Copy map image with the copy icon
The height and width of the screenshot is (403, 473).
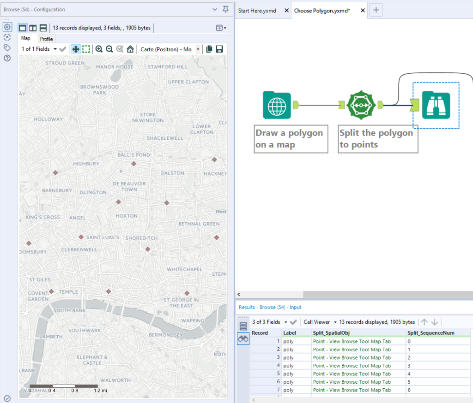(209, 49)
